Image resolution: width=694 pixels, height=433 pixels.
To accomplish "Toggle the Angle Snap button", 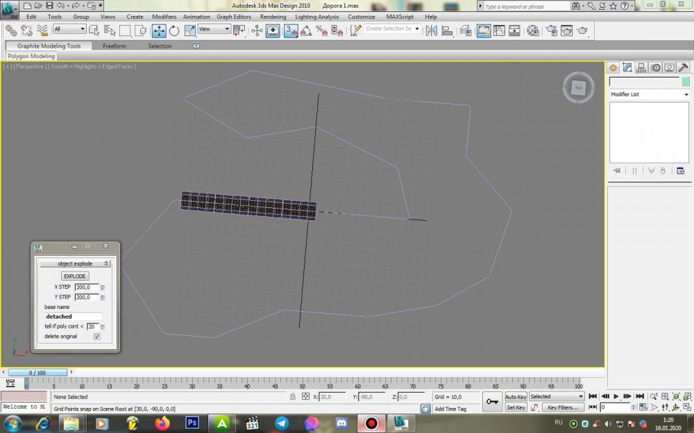I will [306, 30].
